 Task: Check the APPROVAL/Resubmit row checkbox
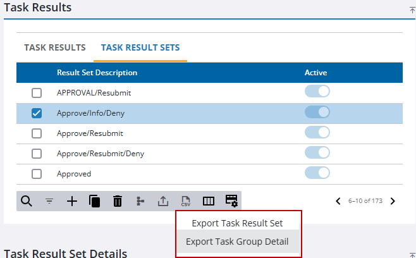click(x=37, y=93)
